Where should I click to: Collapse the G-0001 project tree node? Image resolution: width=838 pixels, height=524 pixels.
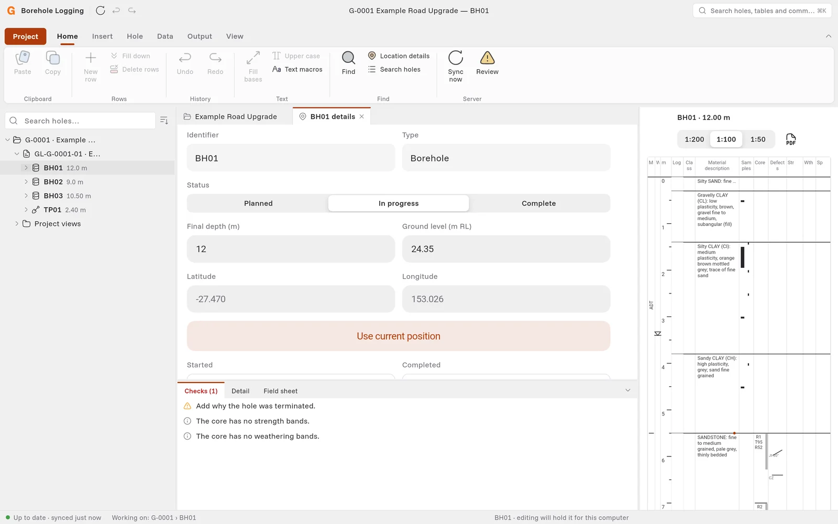tap(7, 140)
